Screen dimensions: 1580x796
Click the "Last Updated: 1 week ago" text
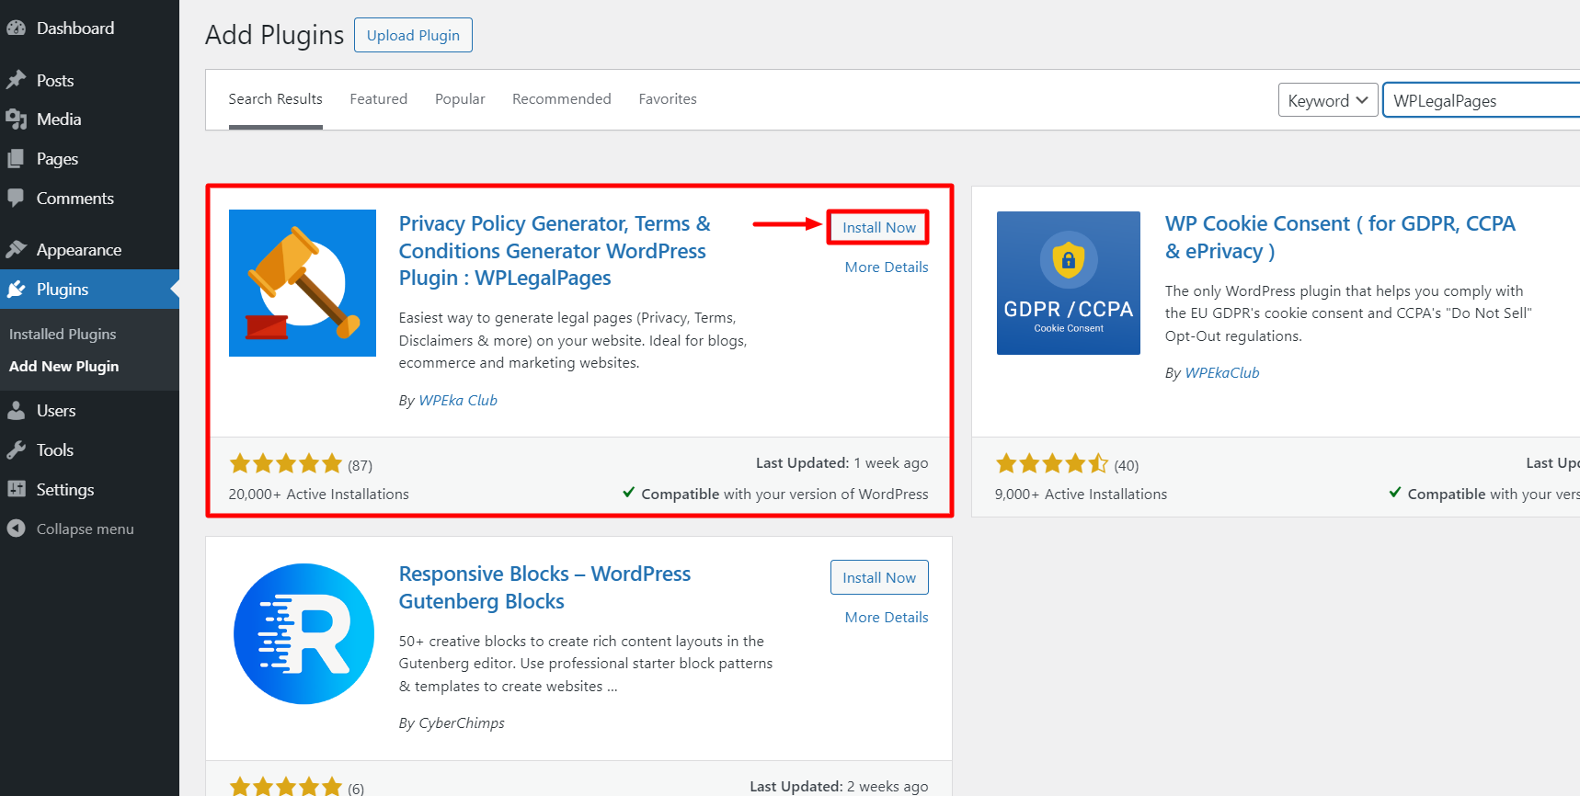[842, 463]
